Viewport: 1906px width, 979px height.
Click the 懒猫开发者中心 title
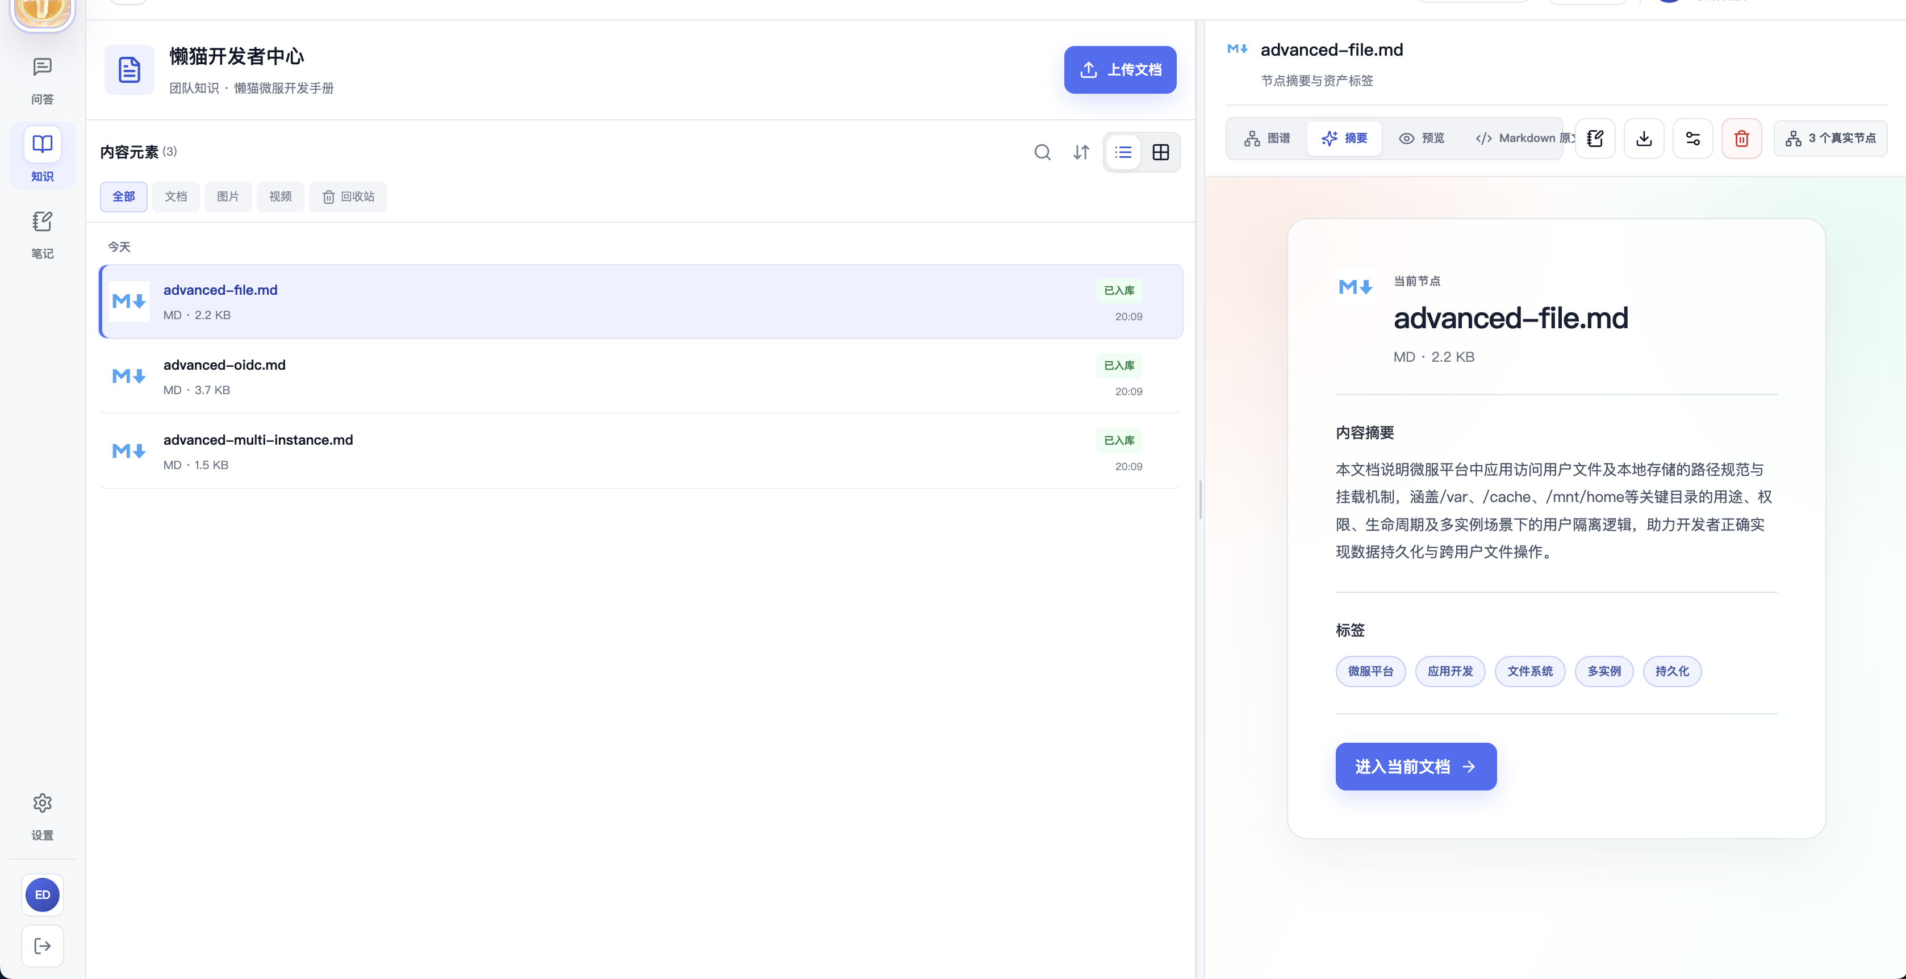click(237, 56)
